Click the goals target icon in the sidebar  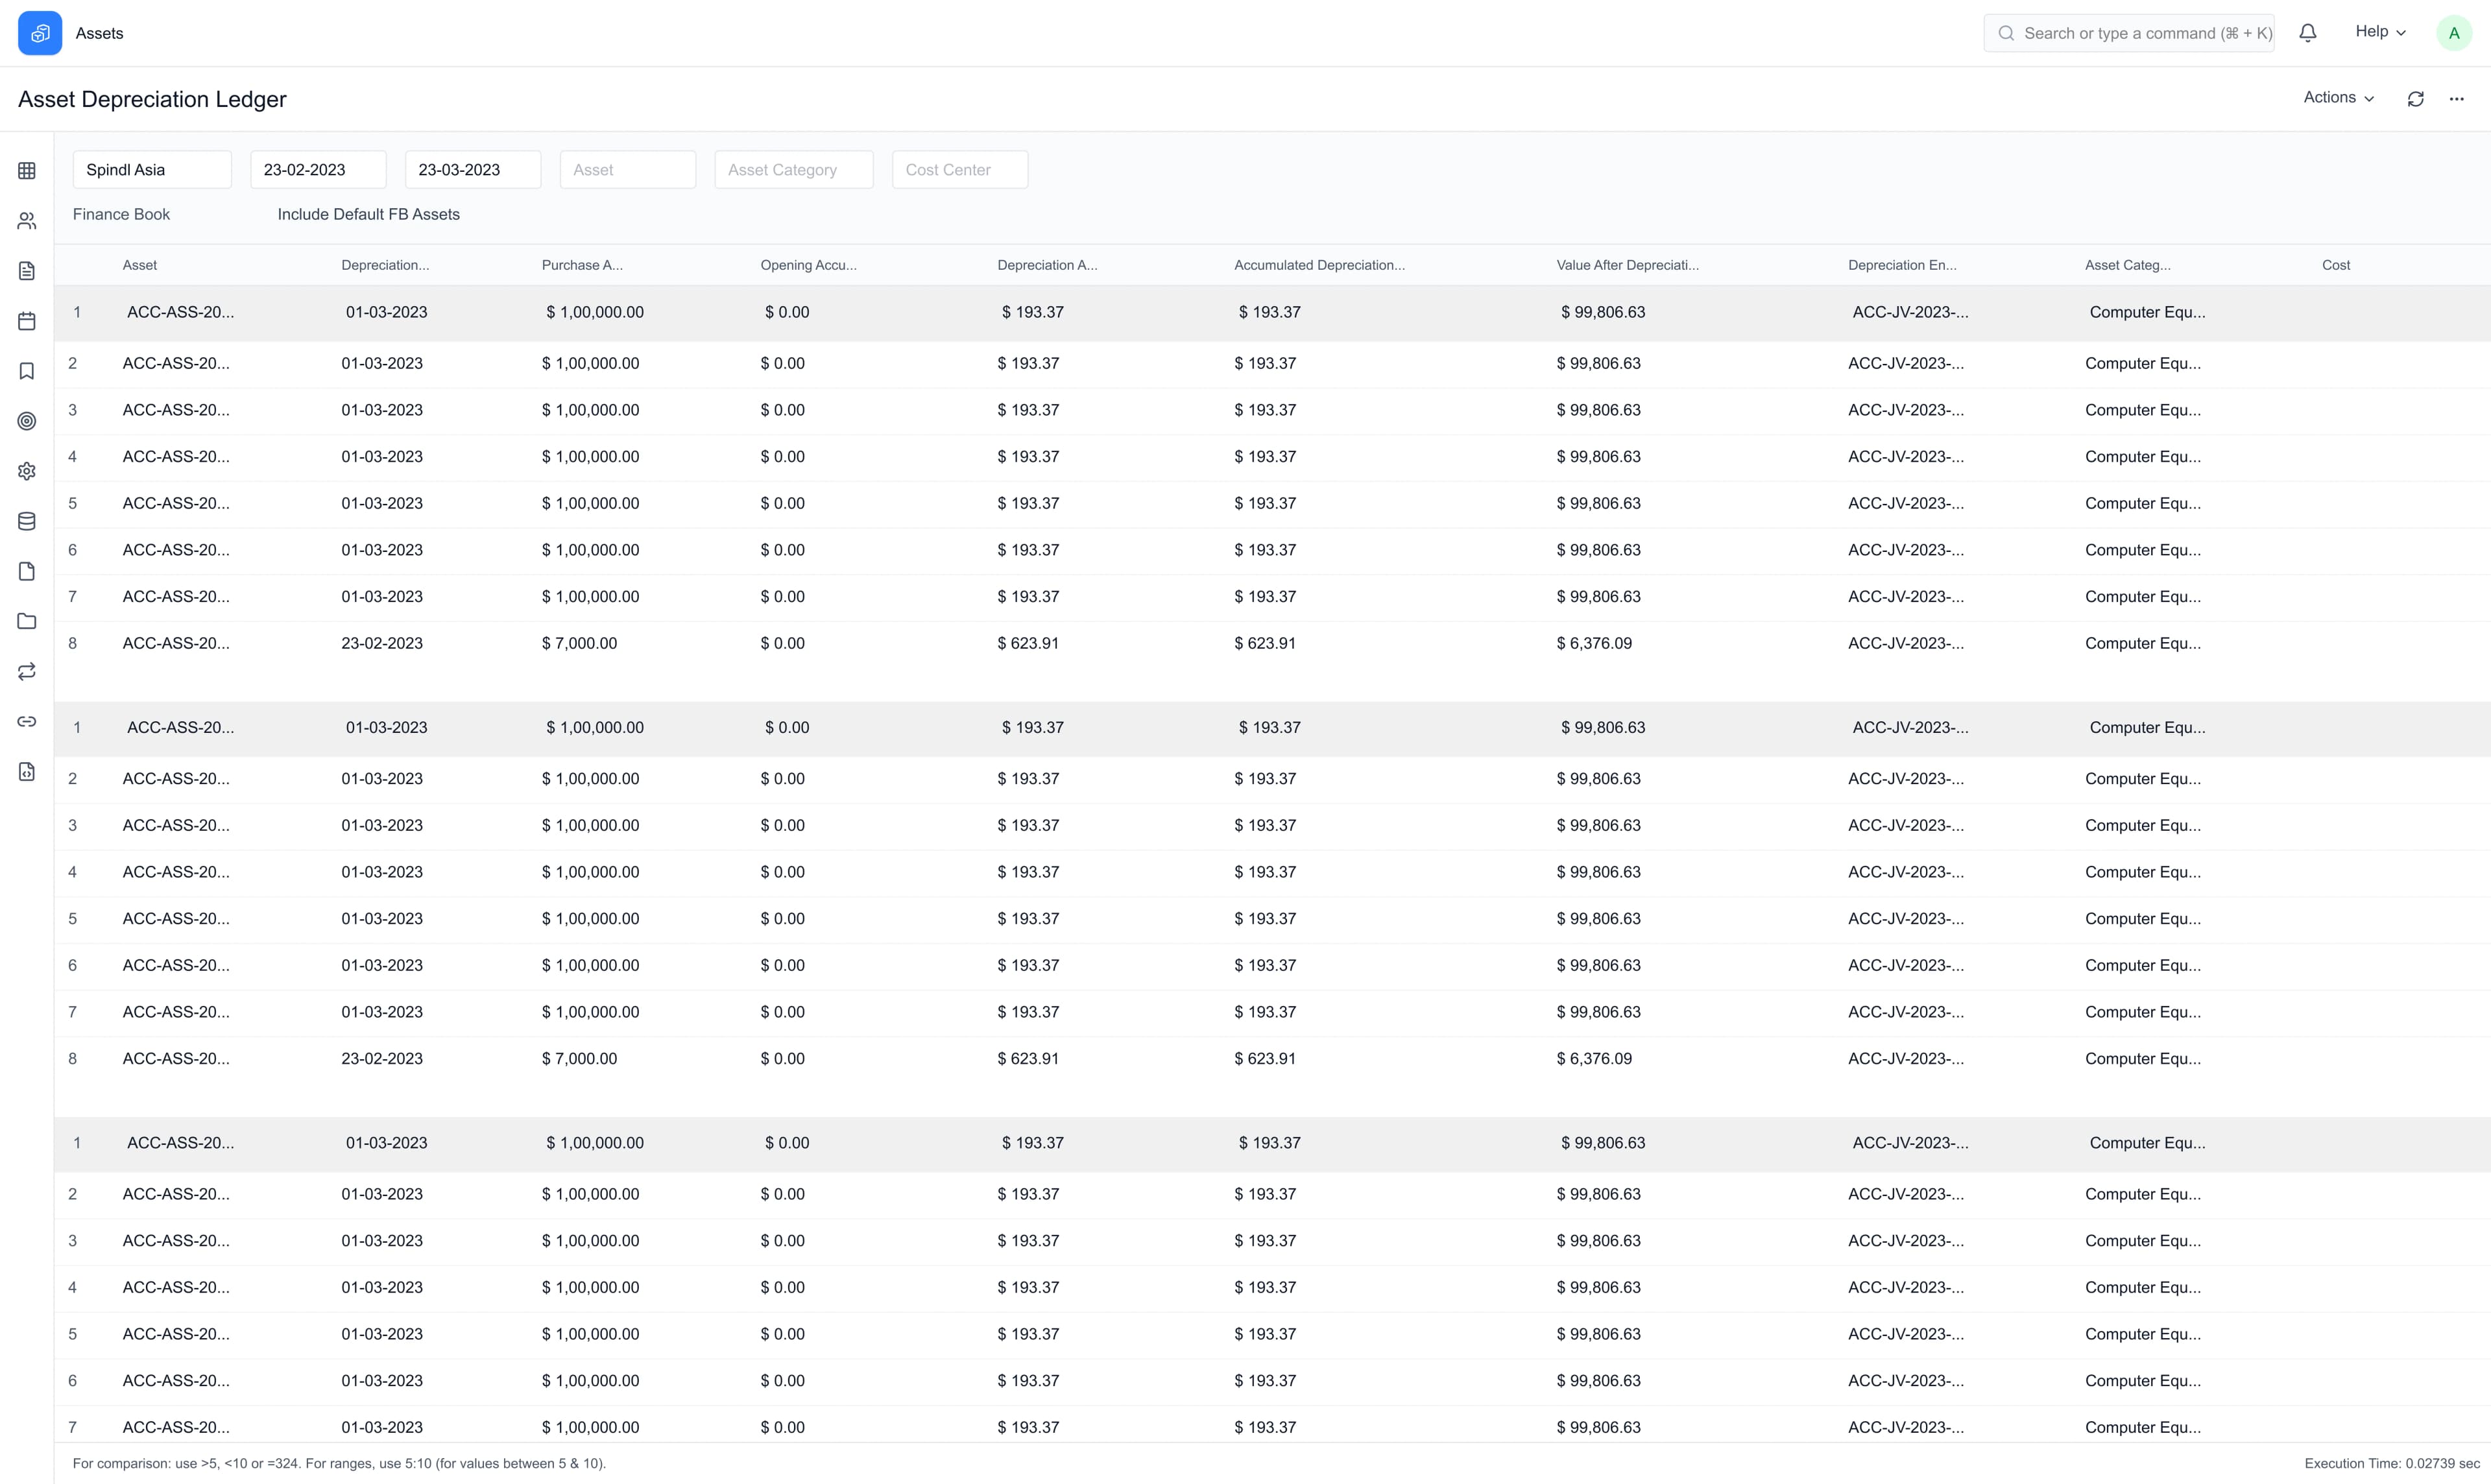point(26,421)
